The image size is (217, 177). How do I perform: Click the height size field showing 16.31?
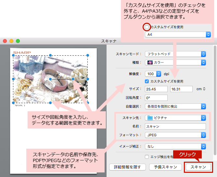click(x=181, y=89)
